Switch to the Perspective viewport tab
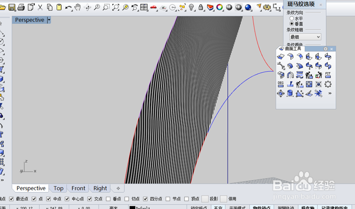Viewport: 355px width, 209px height. 31,188
